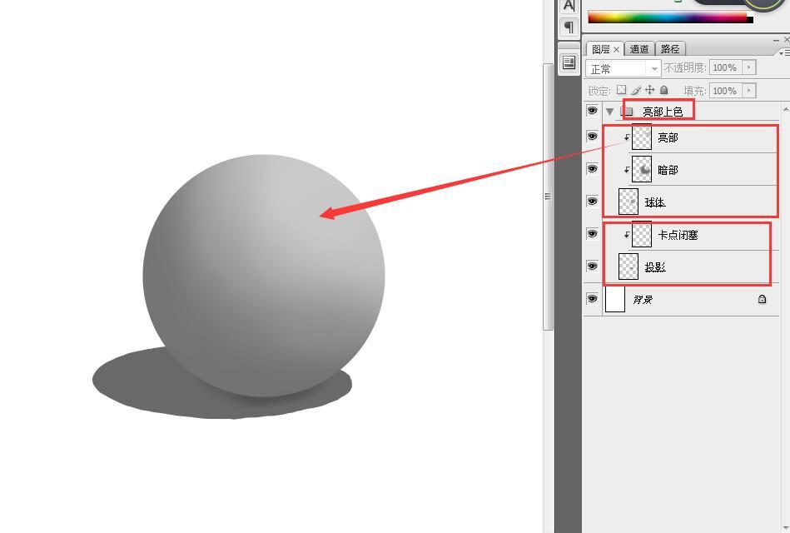Hide the 投影 layer
The image size is (790, 533).
[592, 266]
